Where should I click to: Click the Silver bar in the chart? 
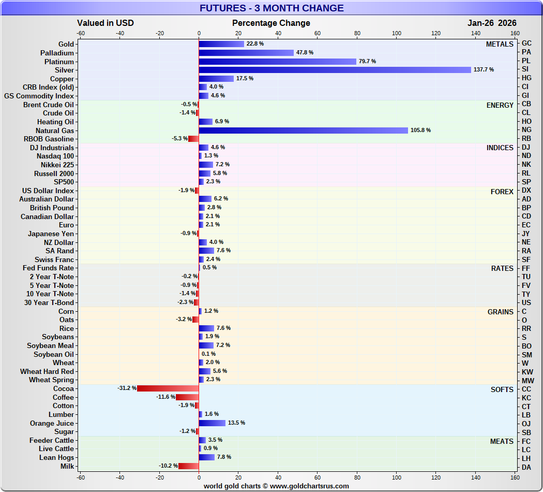[335, 70]
